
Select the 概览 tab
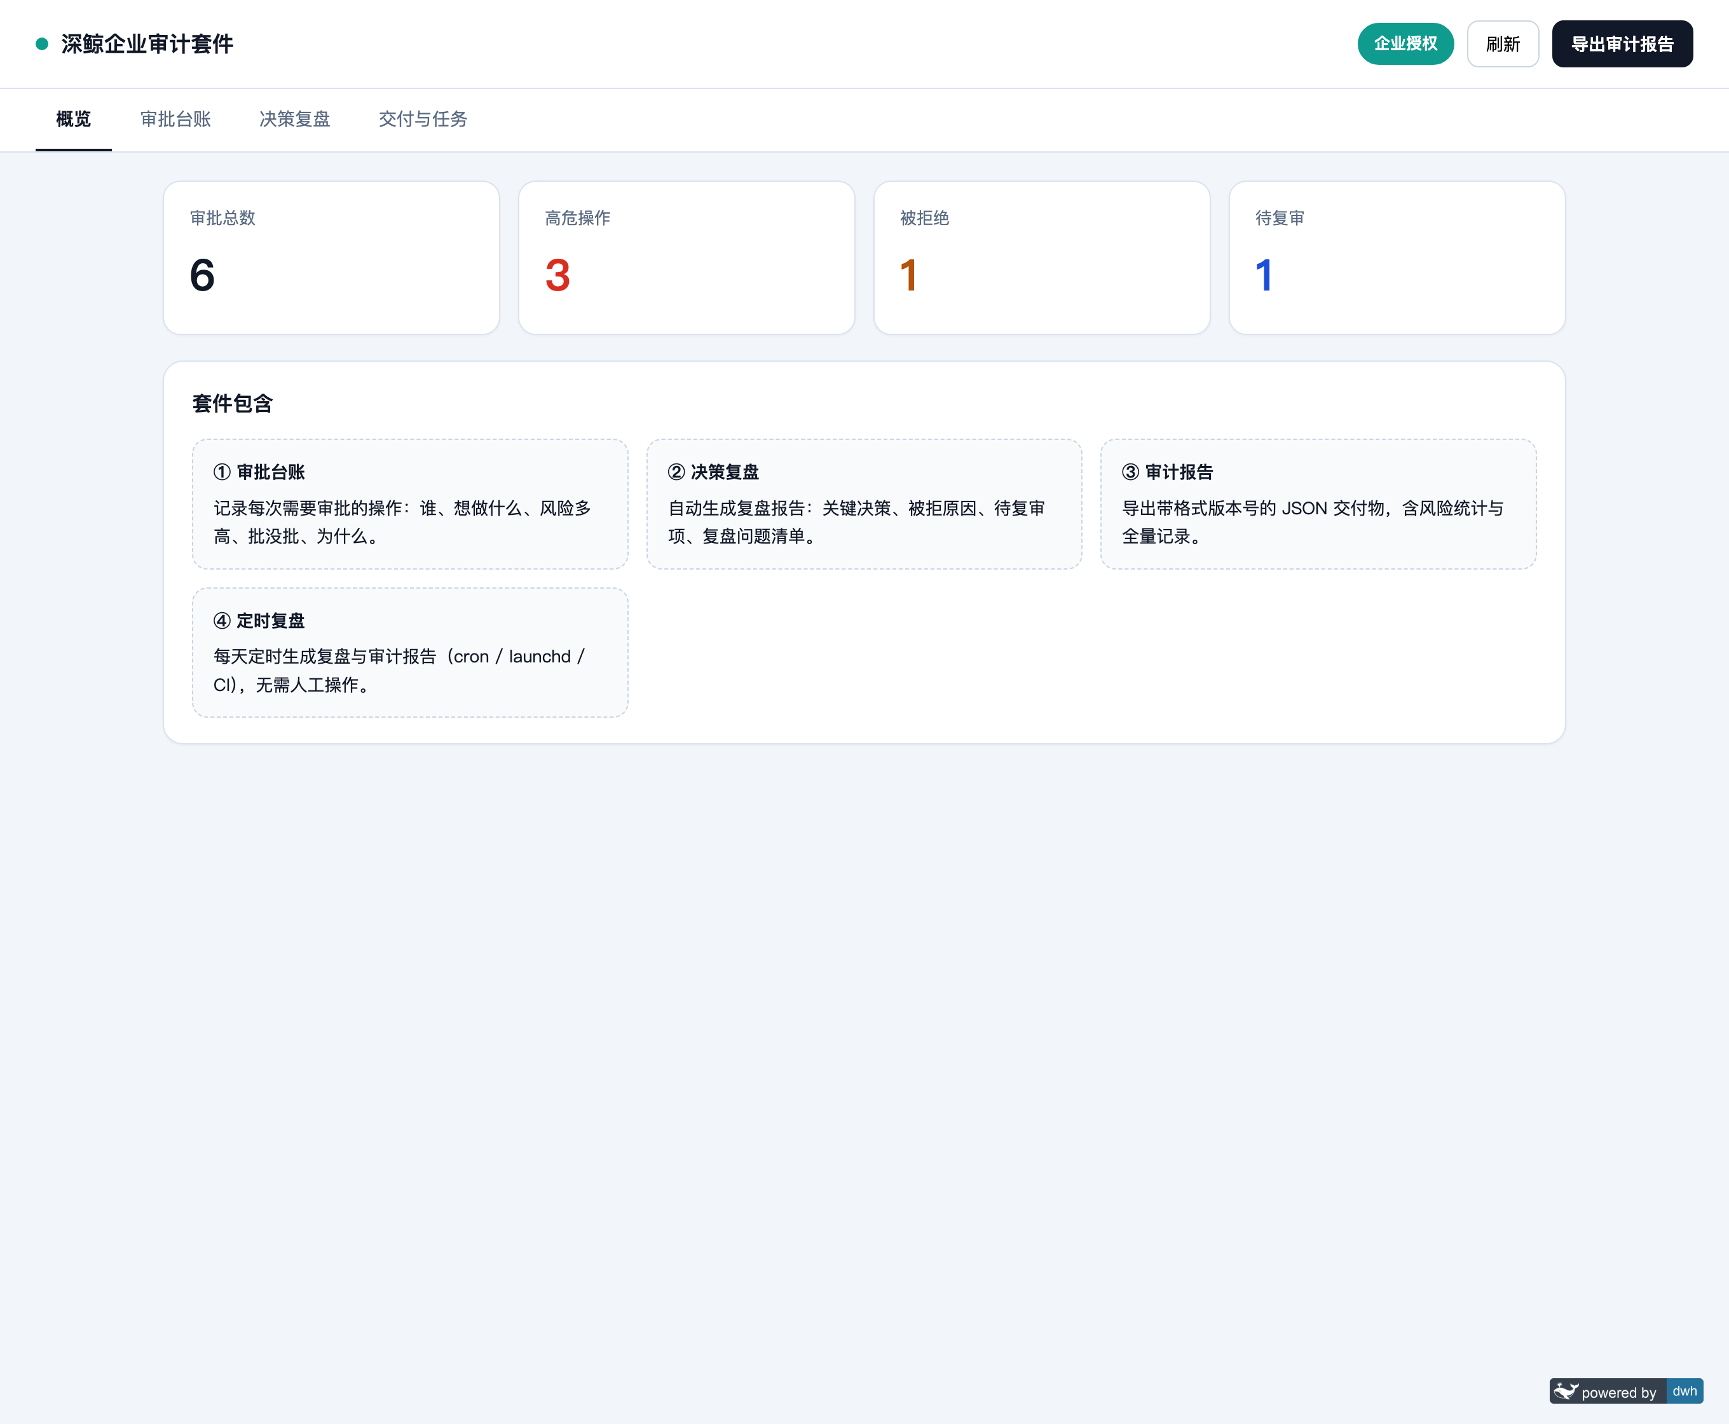click(x=73, y=120)
